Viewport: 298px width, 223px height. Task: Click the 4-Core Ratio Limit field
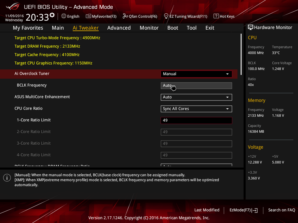196,155
